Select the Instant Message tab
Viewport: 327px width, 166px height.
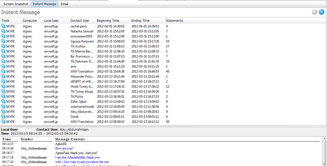tap(45, 4)
